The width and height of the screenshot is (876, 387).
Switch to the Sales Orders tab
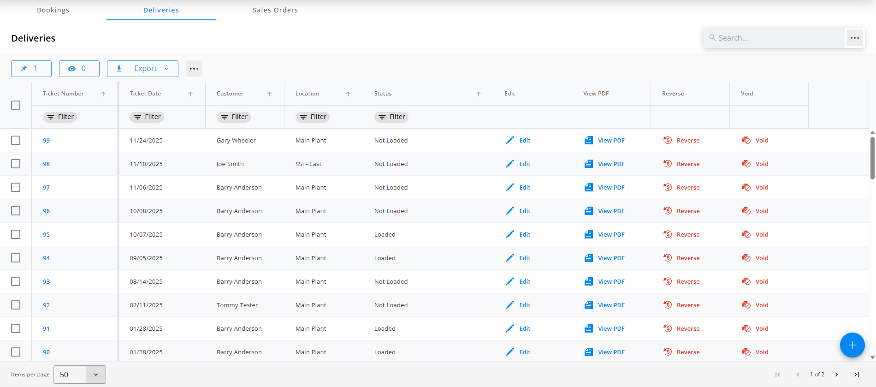pyautogui.click(x=275, y=10)
